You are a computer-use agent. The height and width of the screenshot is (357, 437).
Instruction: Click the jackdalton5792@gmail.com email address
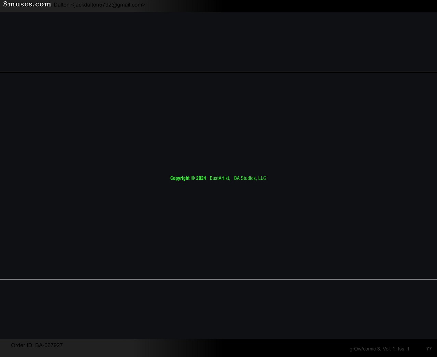point(108,5)
